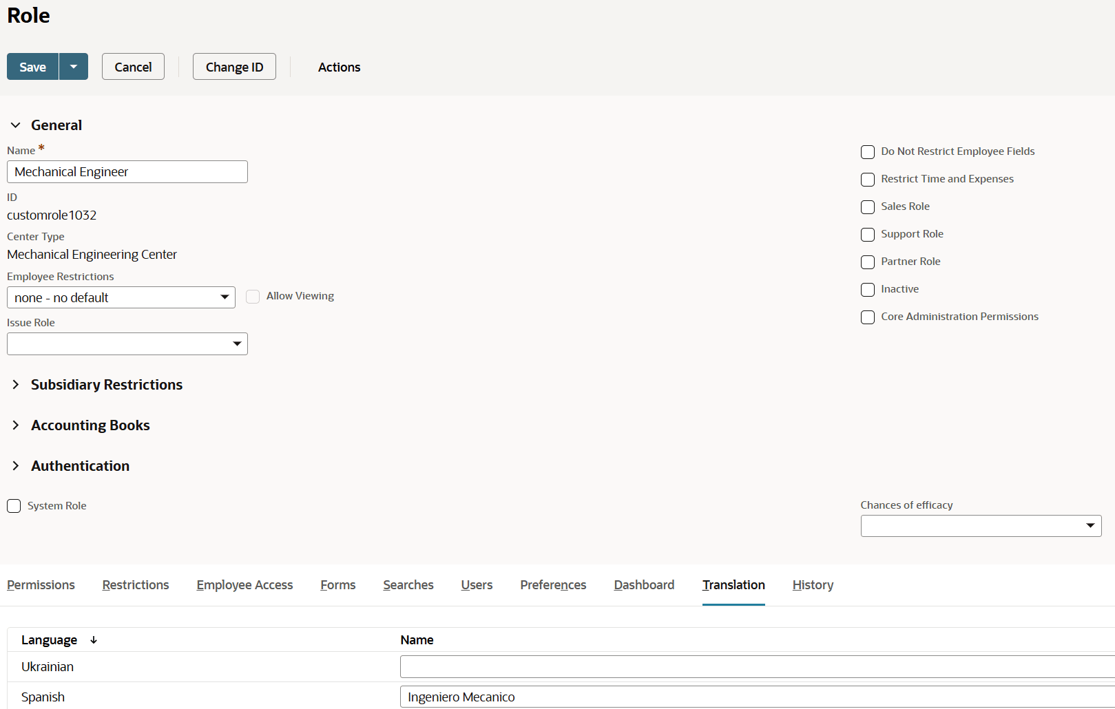Enable the Support Role checkbox
The width and height of the screenshot is (1115, 709).
tap(868, 234)
